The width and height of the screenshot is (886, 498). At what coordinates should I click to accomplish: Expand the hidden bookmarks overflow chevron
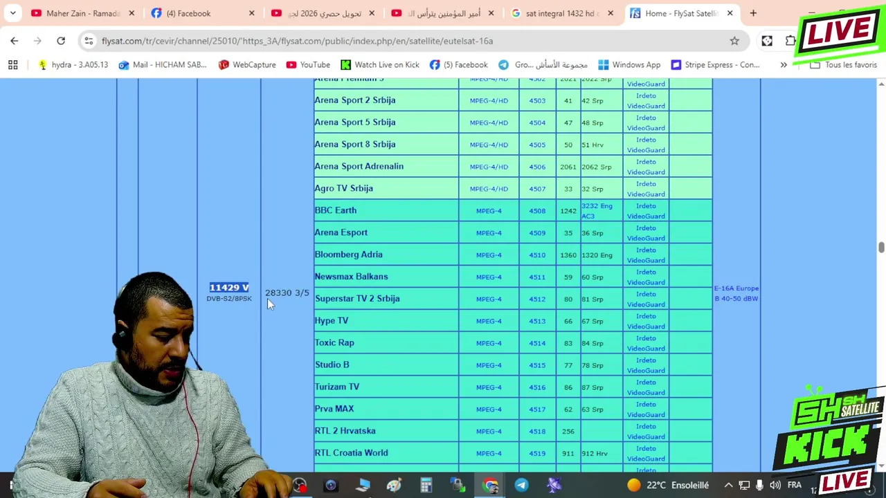[x=784, y=64]
